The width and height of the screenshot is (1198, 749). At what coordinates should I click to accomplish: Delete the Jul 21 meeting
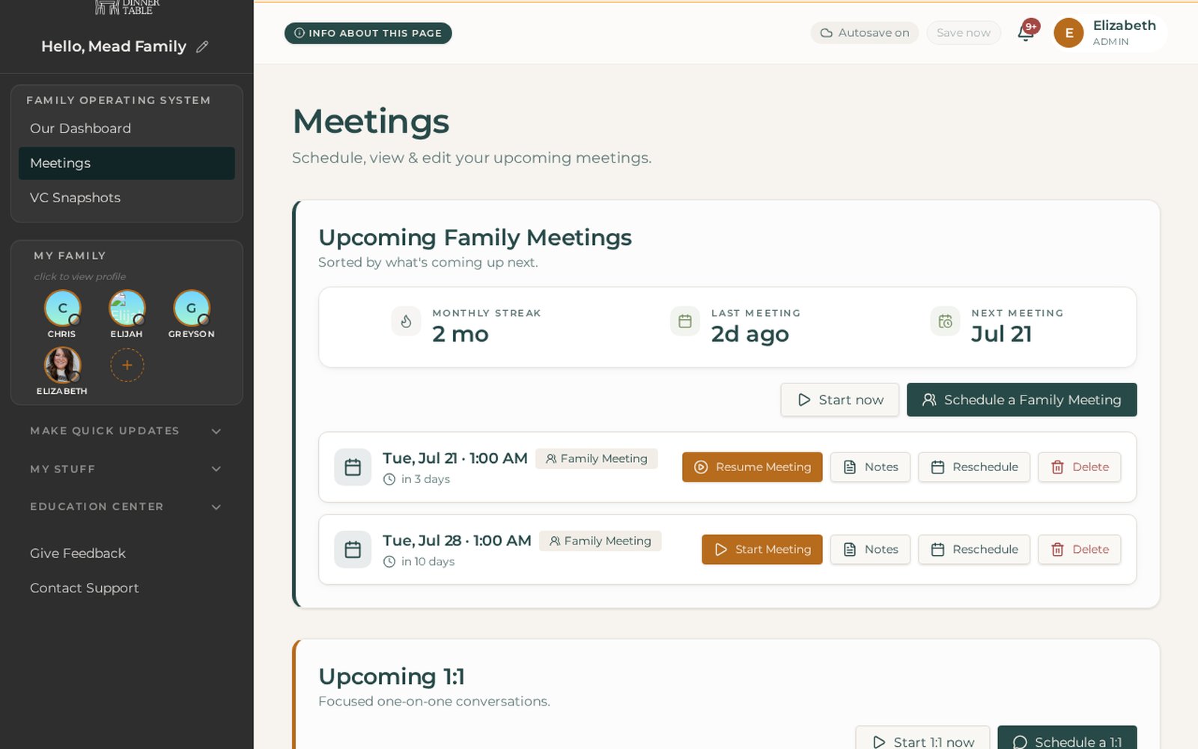coord(1080,467)
